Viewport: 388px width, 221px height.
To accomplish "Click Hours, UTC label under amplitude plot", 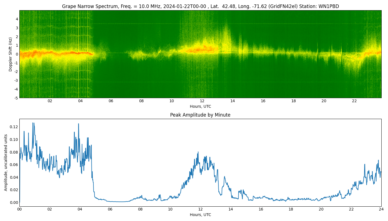I will [x=200, y=215].
